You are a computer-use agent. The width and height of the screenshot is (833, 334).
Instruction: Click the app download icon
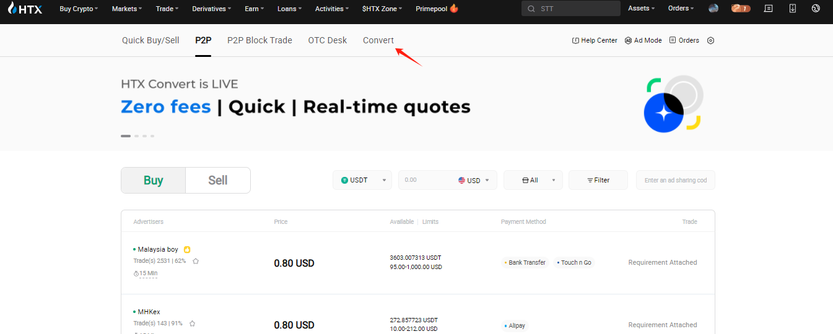(x=792, y=9)
